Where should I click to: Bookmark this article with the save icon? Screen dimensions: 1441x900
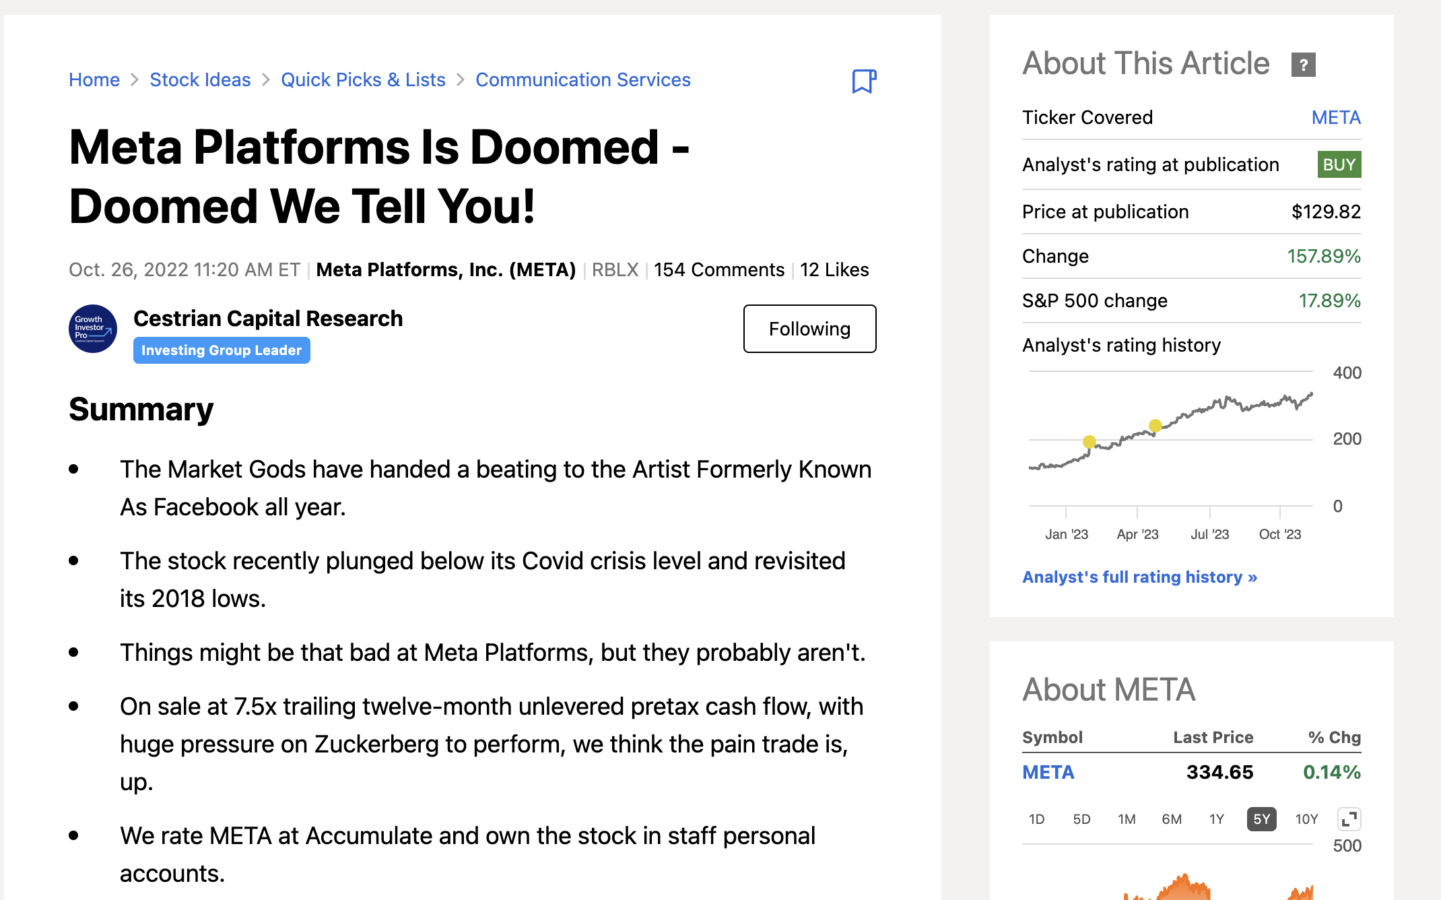point(864,81)
